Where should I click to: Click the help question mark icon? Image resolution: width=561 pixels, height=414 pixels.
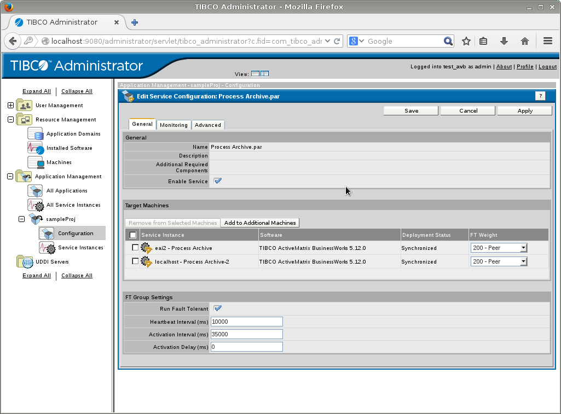(x=540, y=96)
